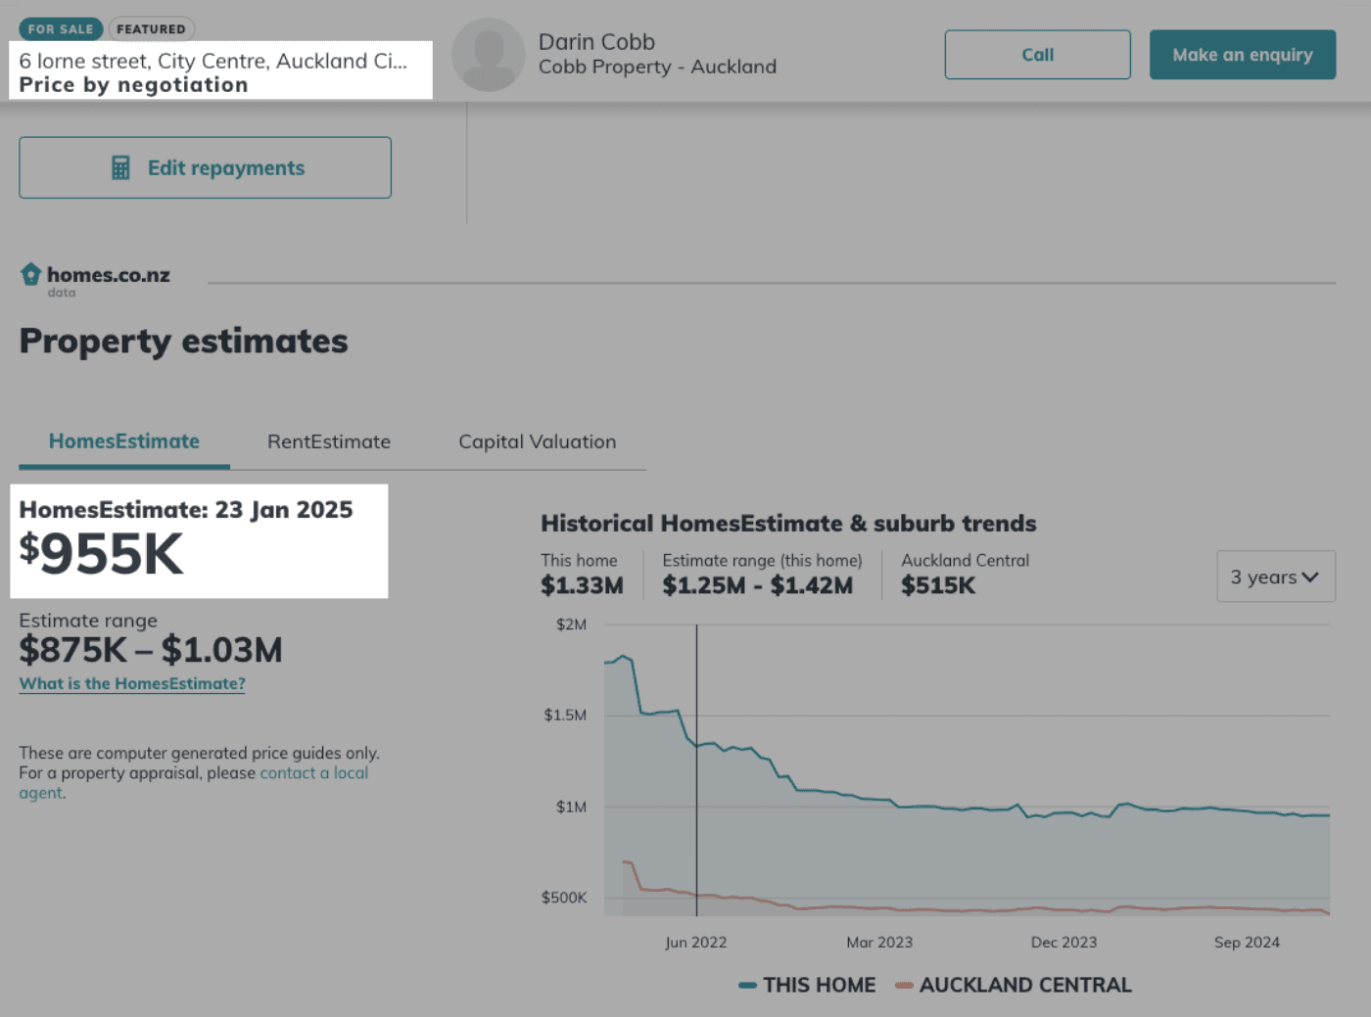This screenshot has height=1017, width=1371.
Task: Click the Call button
Action: 1037,55
